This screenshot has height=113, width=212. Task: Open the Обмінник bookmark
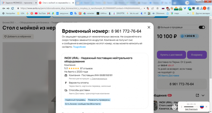pyautogui.click(x=158, y=13)
